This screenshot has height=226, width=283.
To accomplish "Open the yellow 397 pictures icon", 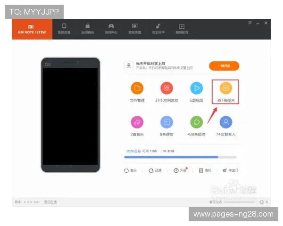I will coord(226,88).
